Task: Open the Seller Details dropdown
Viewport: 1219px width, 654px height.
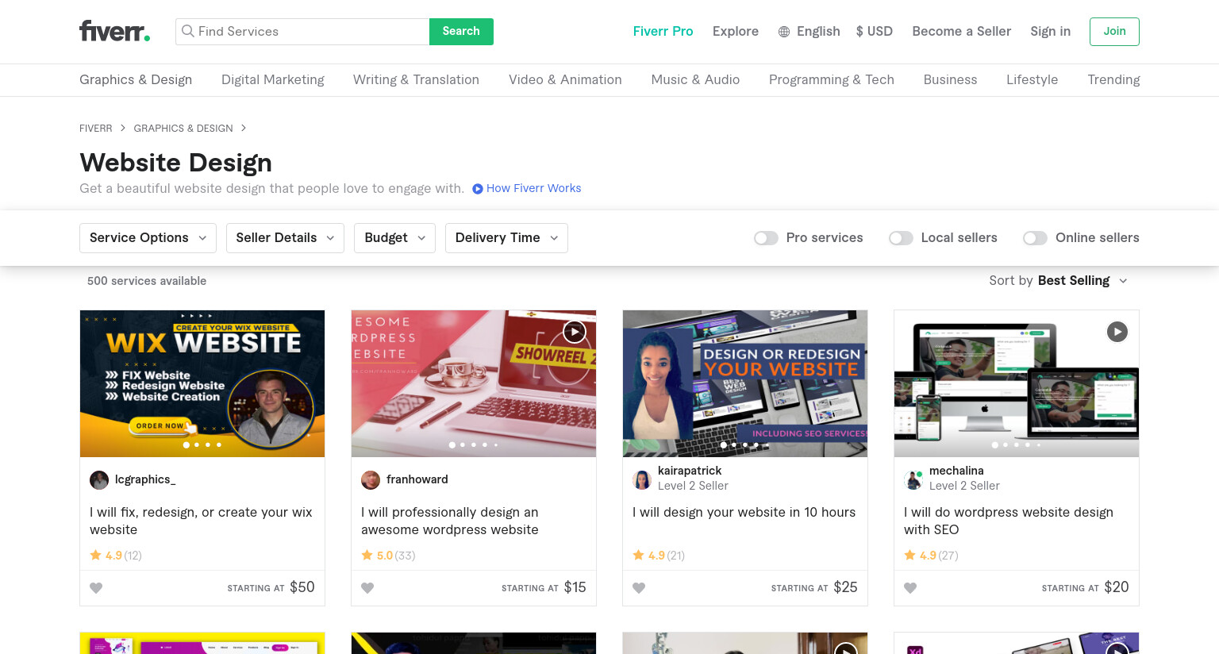Action: (285, 238)
